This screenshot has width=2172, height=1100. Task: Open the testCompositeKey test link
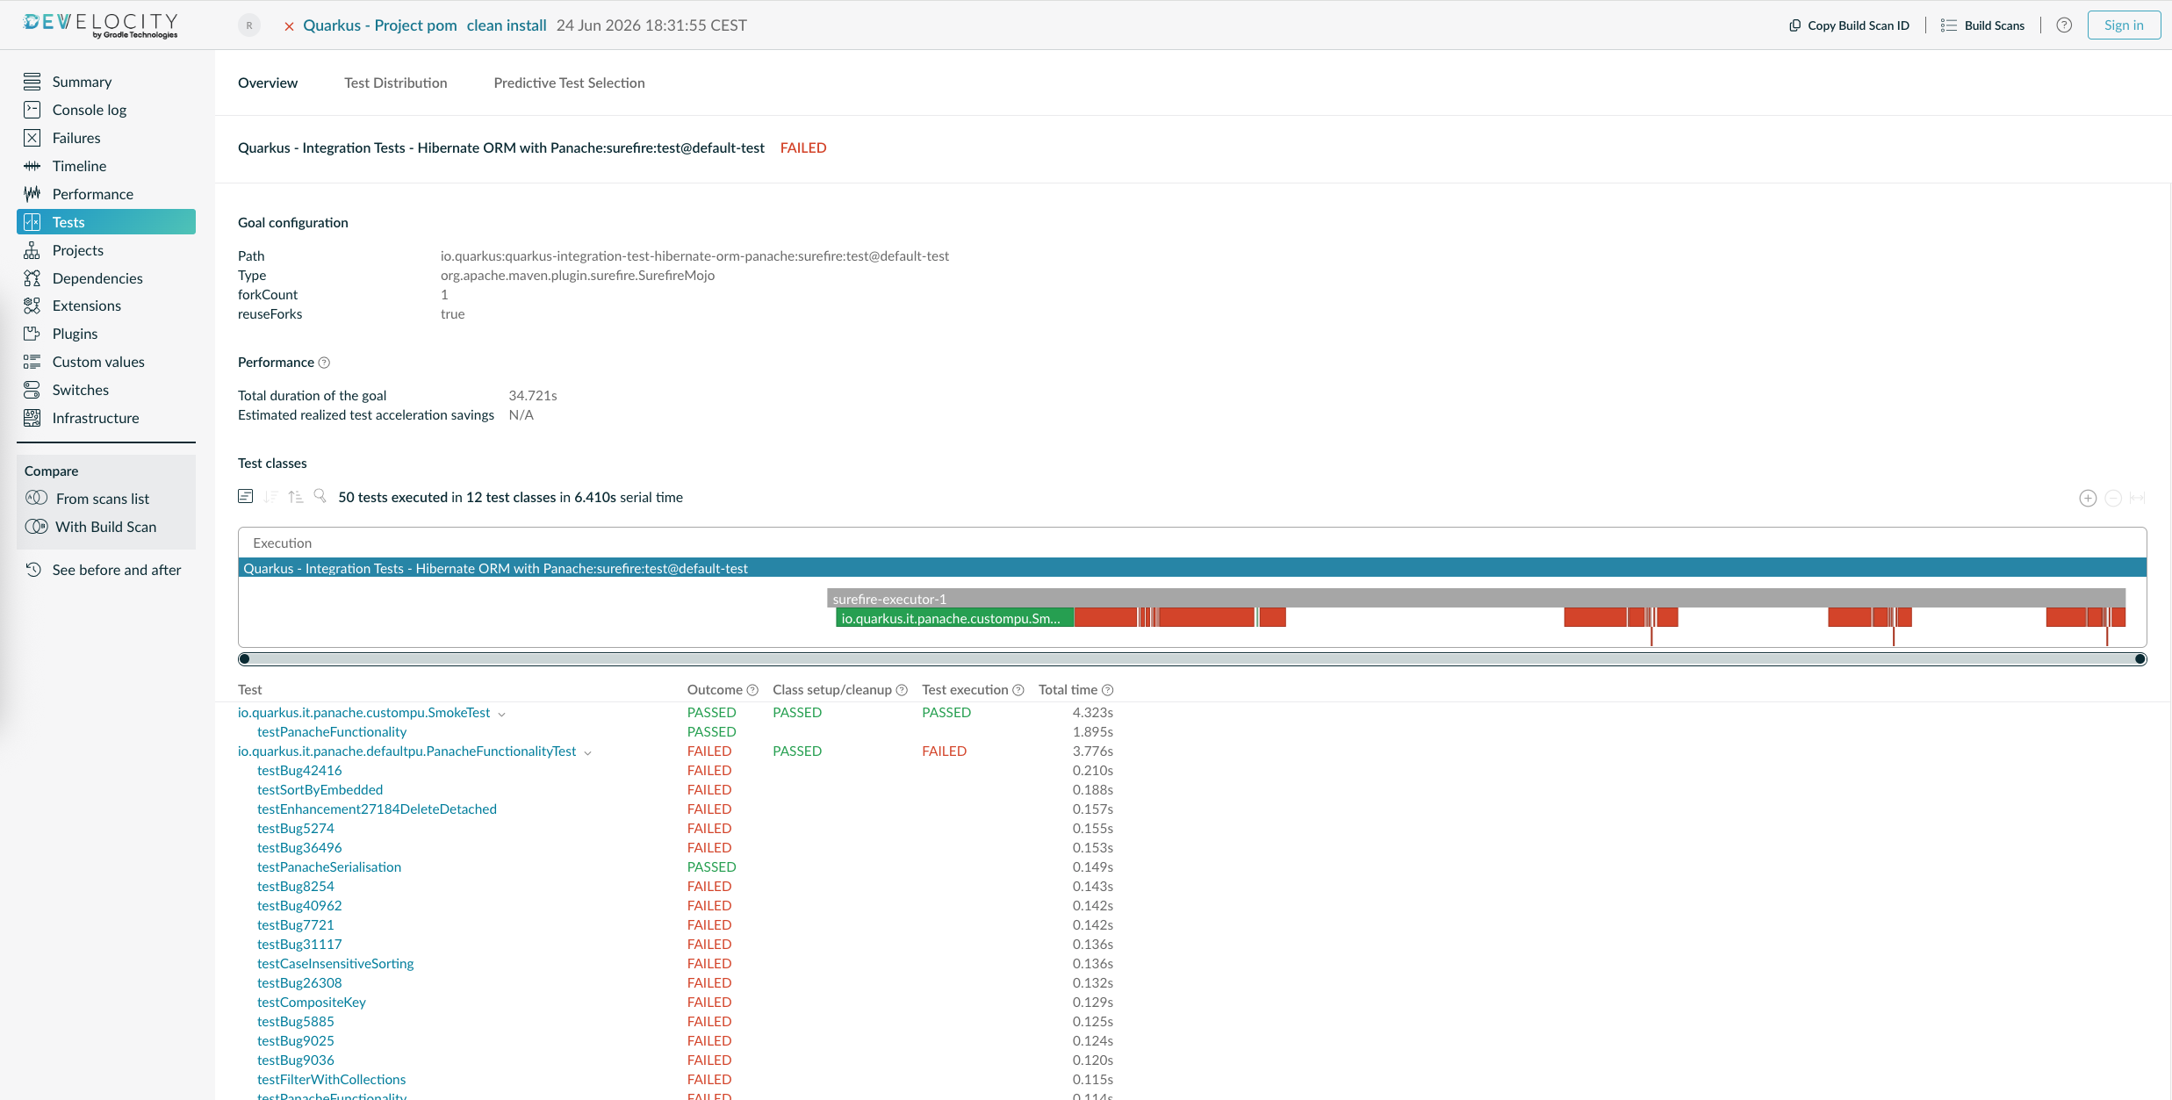312,1002
